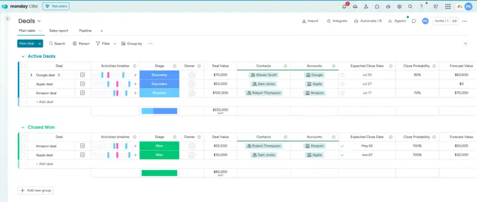Open the Person filter
The height and width of the screenshot is (202, 477).
click(81, 44)
